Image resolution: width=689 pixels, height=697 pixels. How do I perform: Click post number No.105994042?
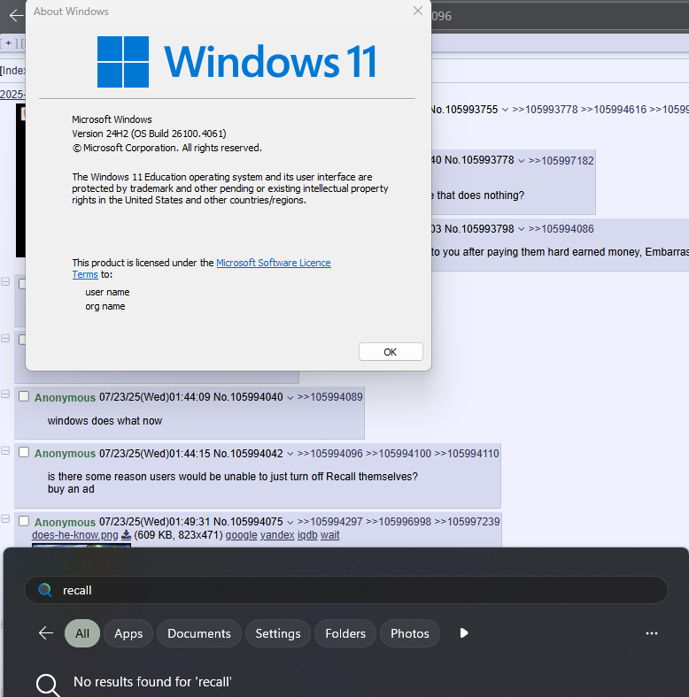248,454
